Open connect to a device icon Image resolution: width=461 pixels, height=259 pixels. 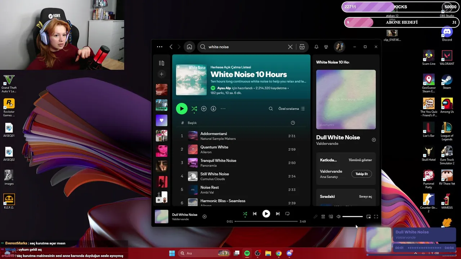point(331,217)
